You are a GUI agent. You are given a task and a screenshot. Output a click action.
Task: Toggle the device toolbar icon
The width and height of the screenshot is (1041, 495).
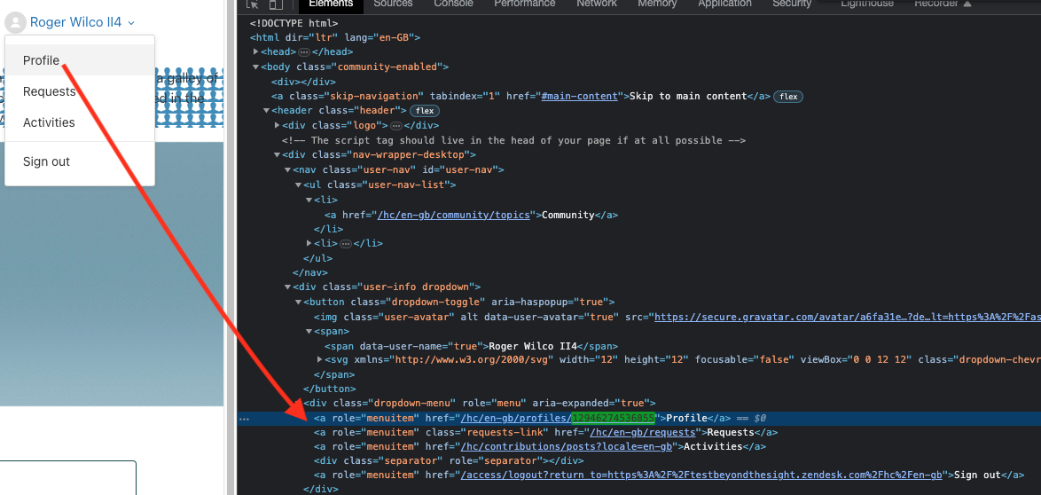(x=276, y=4)
